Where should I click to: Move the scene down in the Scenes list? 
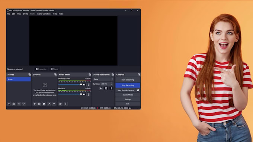(x=23, y=104)
